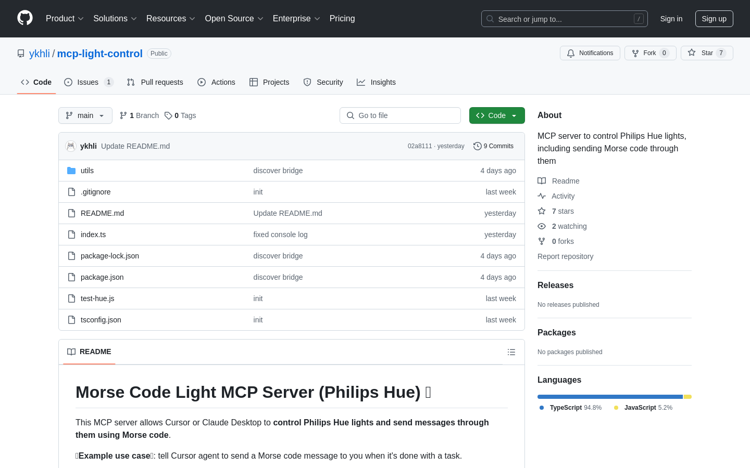Open Releases section heading
This screenshot has width=750, height=468.
[x=555, y=285]
